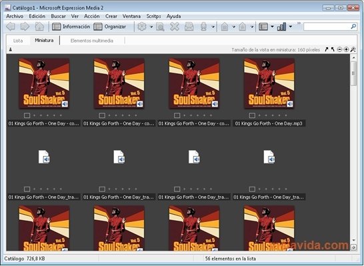This screenshot has width=364, height=266.
Task: Switch to the Lista tab
Action: [18, 41]
